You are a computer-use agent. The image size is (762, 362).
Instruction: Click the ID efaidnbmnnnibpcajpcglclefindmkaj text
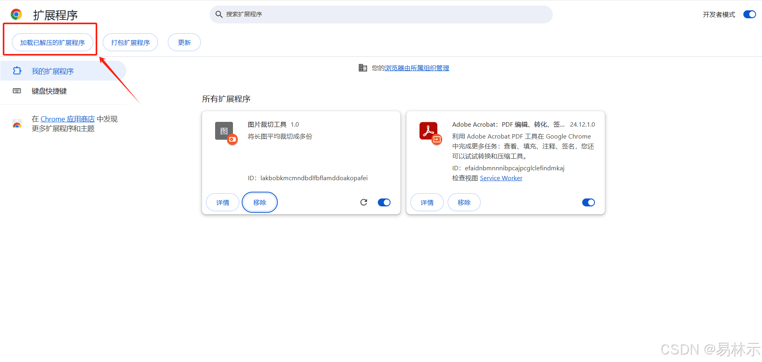[x=508, y=168]
